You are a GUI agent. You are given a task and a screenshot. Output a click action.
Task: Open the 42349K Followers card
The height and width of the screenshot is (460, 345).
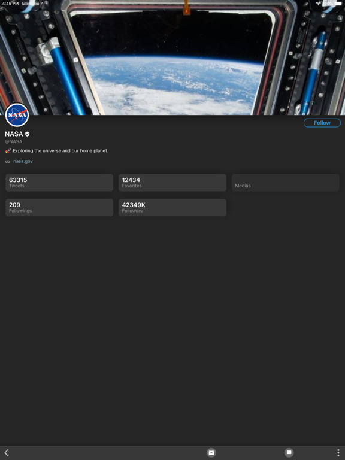172,208
